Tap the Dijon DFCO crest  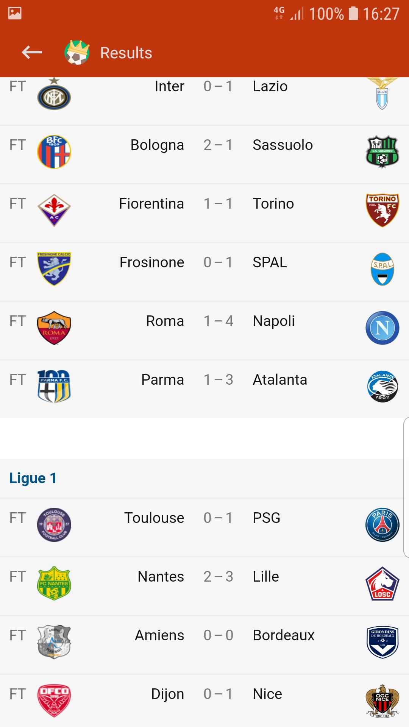click(54, 701)
